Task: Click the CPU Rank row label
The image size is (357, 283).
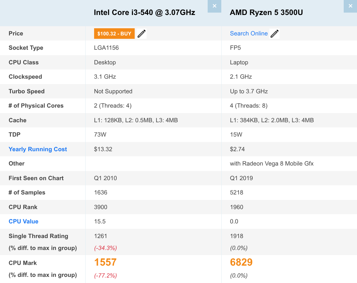Action: click(23, 207)
